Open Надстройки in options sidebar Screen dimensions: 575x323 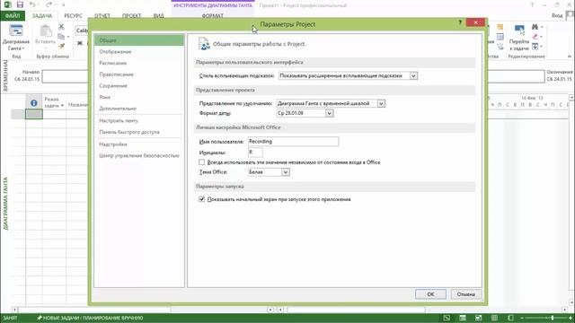[139, 144]
